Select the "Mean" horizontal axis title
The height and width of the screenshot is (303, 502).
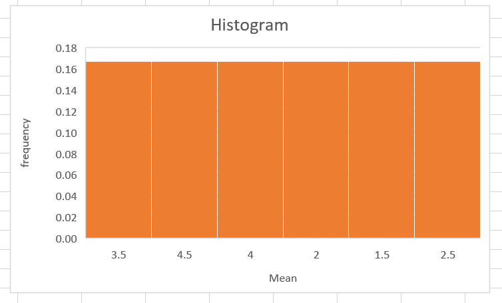[282, 278]
